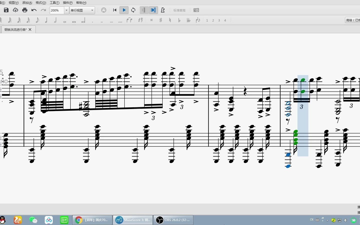Switch to voice 3

click(219, 20)
